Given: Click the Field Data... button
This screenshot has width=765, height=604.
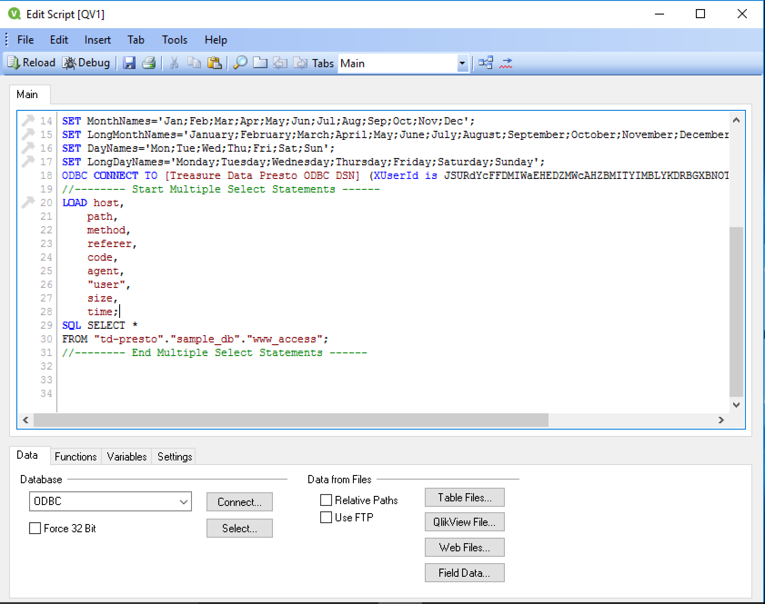Looking at the screenshot, I should (465, 573).
